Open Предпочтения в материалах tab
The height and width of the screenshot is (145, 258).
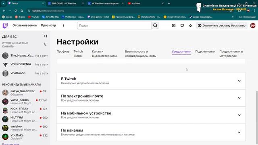[x=231, y=54]
